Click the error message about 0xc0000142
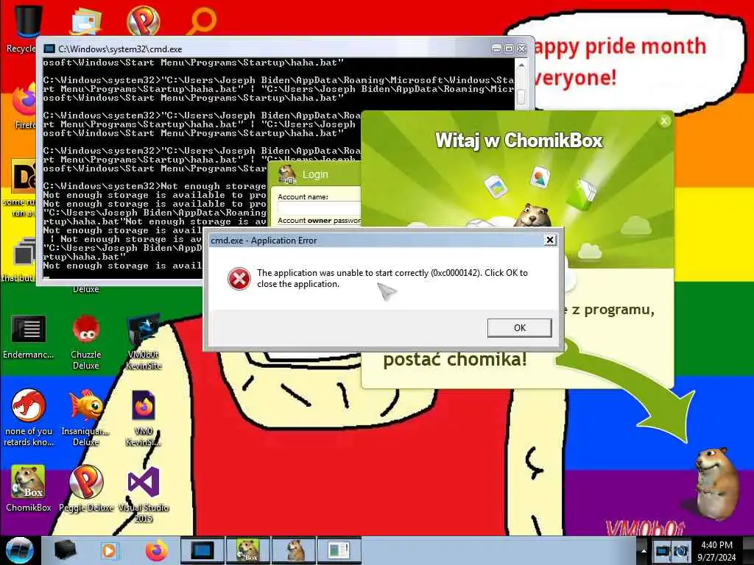The image size is (754, 565). pos(392,278)
